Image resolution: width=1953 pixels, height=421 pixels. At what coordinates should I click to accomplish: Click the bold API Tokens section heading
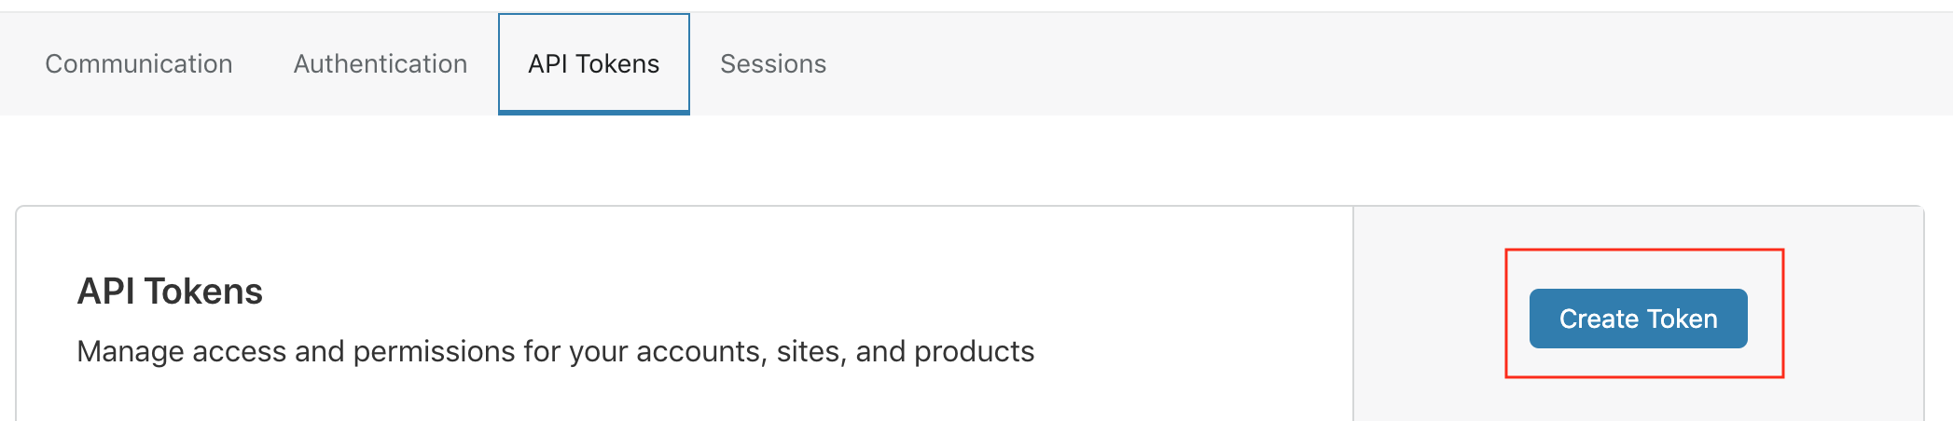click(x=170, y=292)
